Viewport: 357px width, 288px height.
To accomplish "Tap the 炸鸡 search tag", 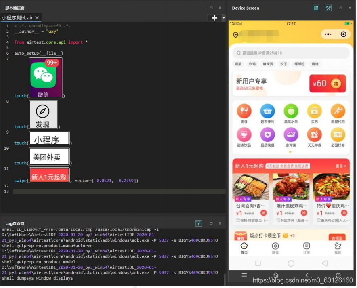I will [252, 64].
